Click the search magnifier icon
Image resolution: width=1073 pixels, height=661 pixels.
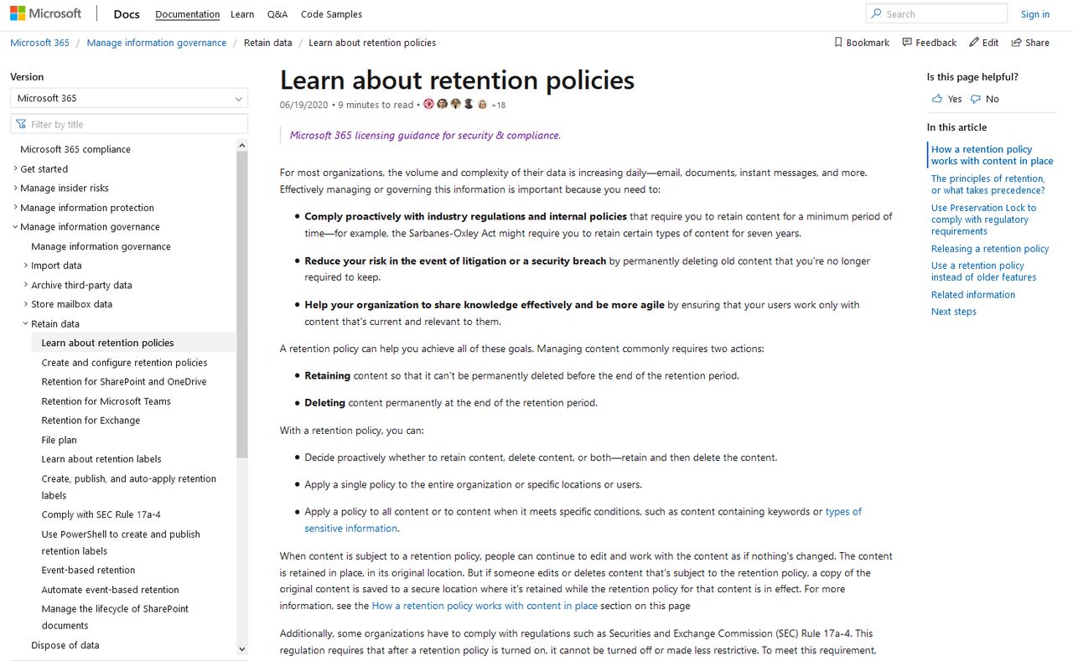[x=877, y=13]
